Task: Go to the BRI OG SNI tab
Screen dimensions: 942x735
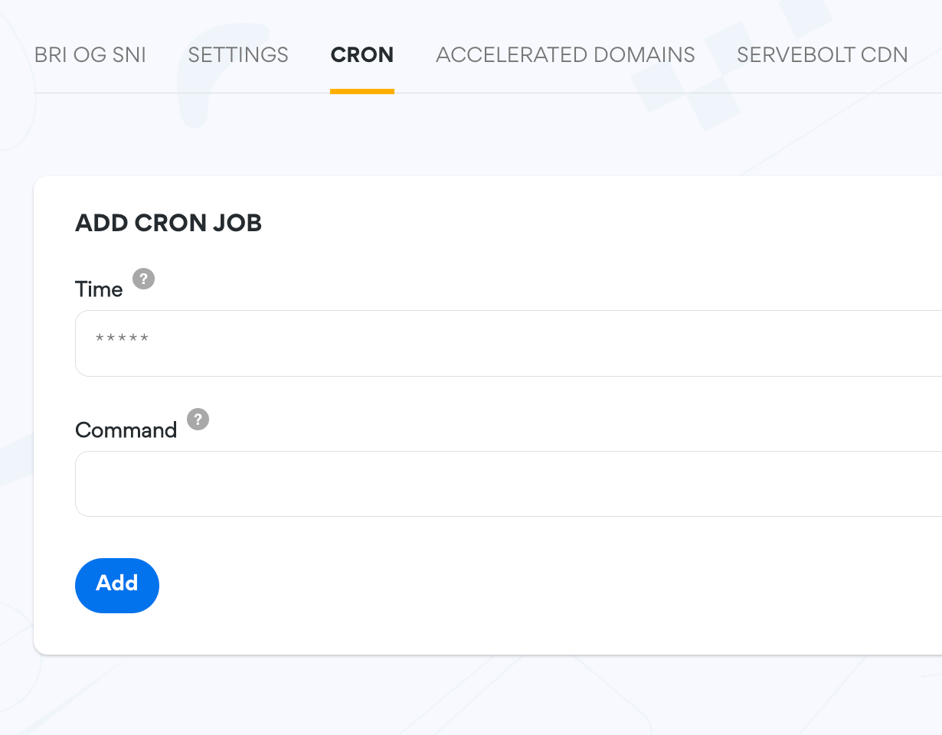Action: coord(90,54)
